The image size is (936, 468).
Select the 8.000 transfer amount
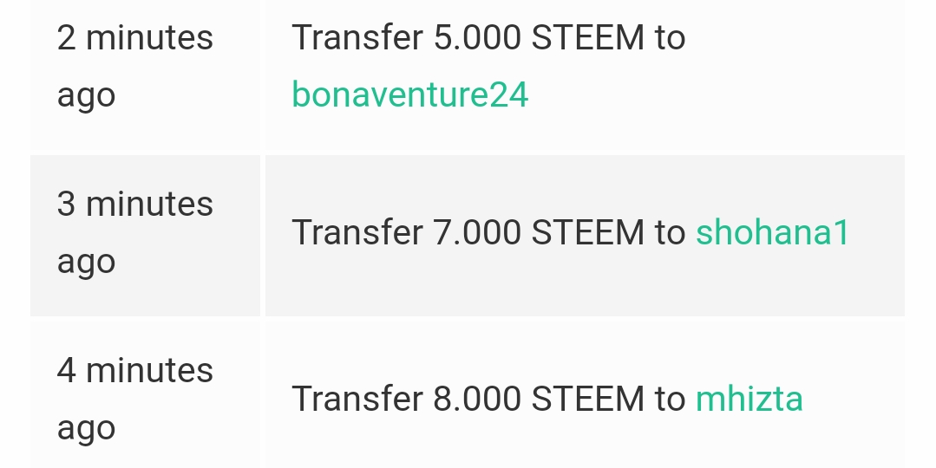[476, 399]
